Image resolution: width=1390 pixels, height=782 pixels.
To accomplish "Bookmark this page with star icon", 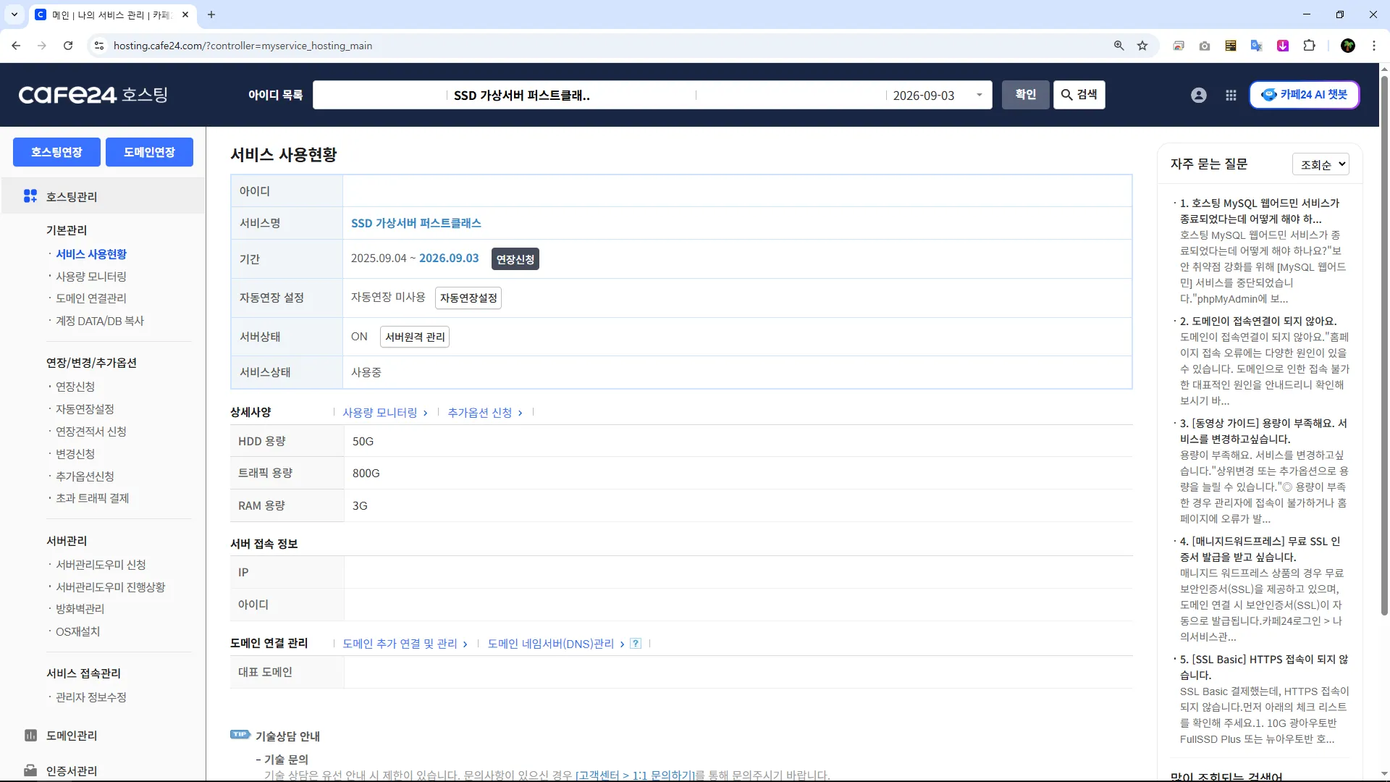I will 1142,46.
